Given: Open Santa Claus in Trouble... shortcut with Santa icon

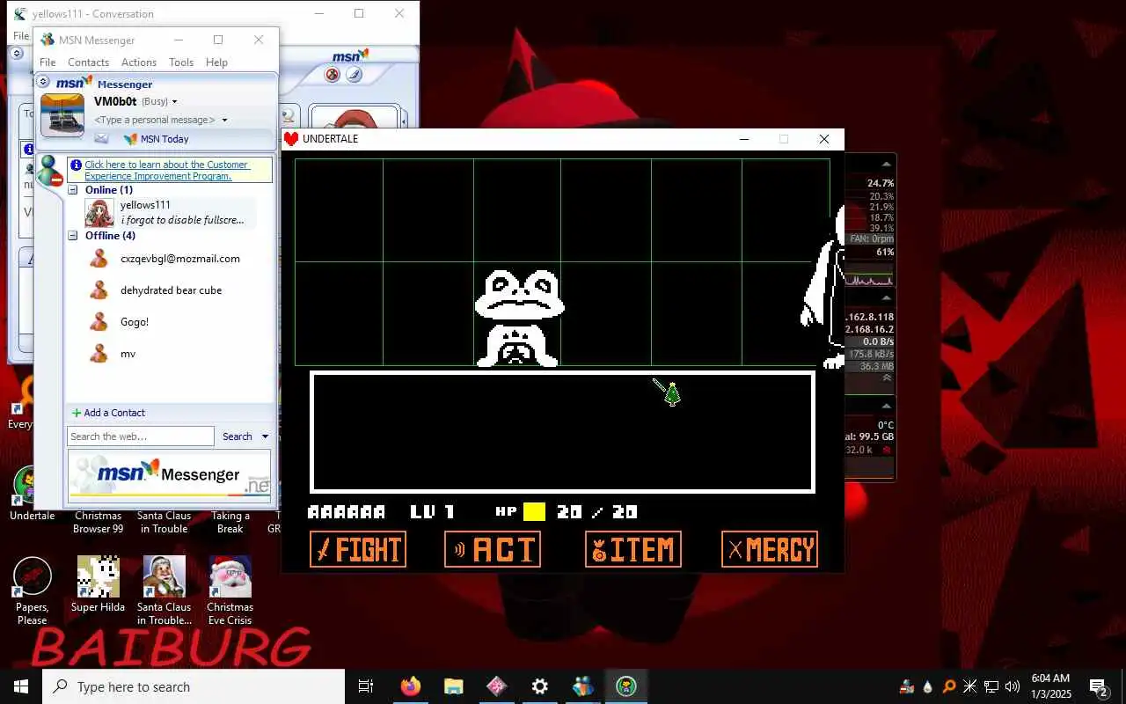Looking at the screenshot, I should pyautogui.click(x=165, y=590).
